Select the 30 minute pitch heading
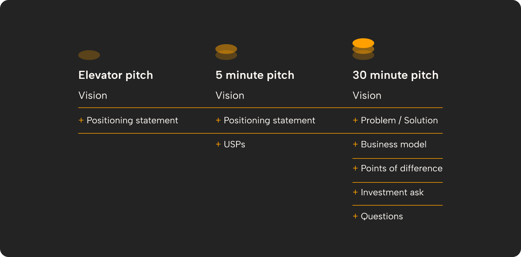The width and height of the screenshot is (521, 257). pyautogui.click(x=395, y=75)
